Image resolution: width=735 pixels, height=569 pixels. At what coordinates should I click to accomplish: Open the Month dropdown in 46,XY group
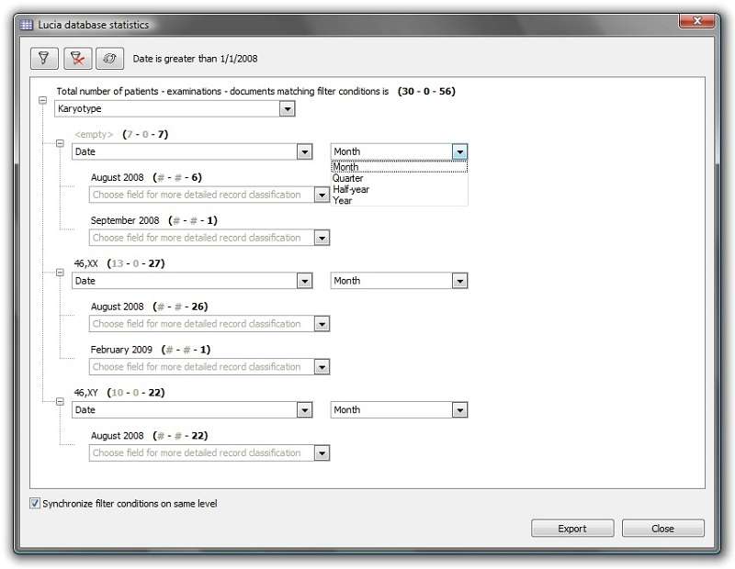(x=459, y=410)
